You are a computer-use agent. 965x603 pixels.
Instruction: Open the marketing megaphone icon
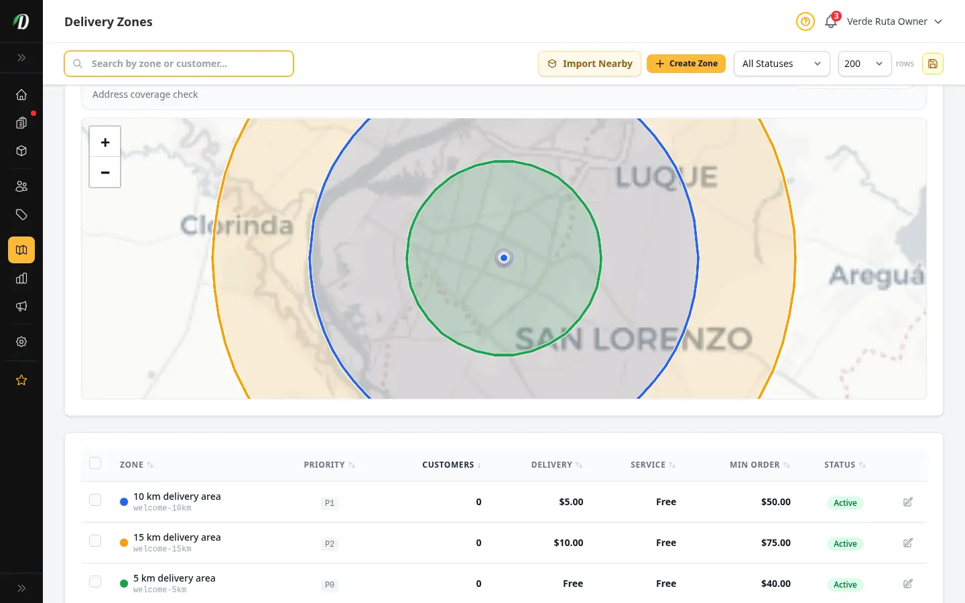21,306
